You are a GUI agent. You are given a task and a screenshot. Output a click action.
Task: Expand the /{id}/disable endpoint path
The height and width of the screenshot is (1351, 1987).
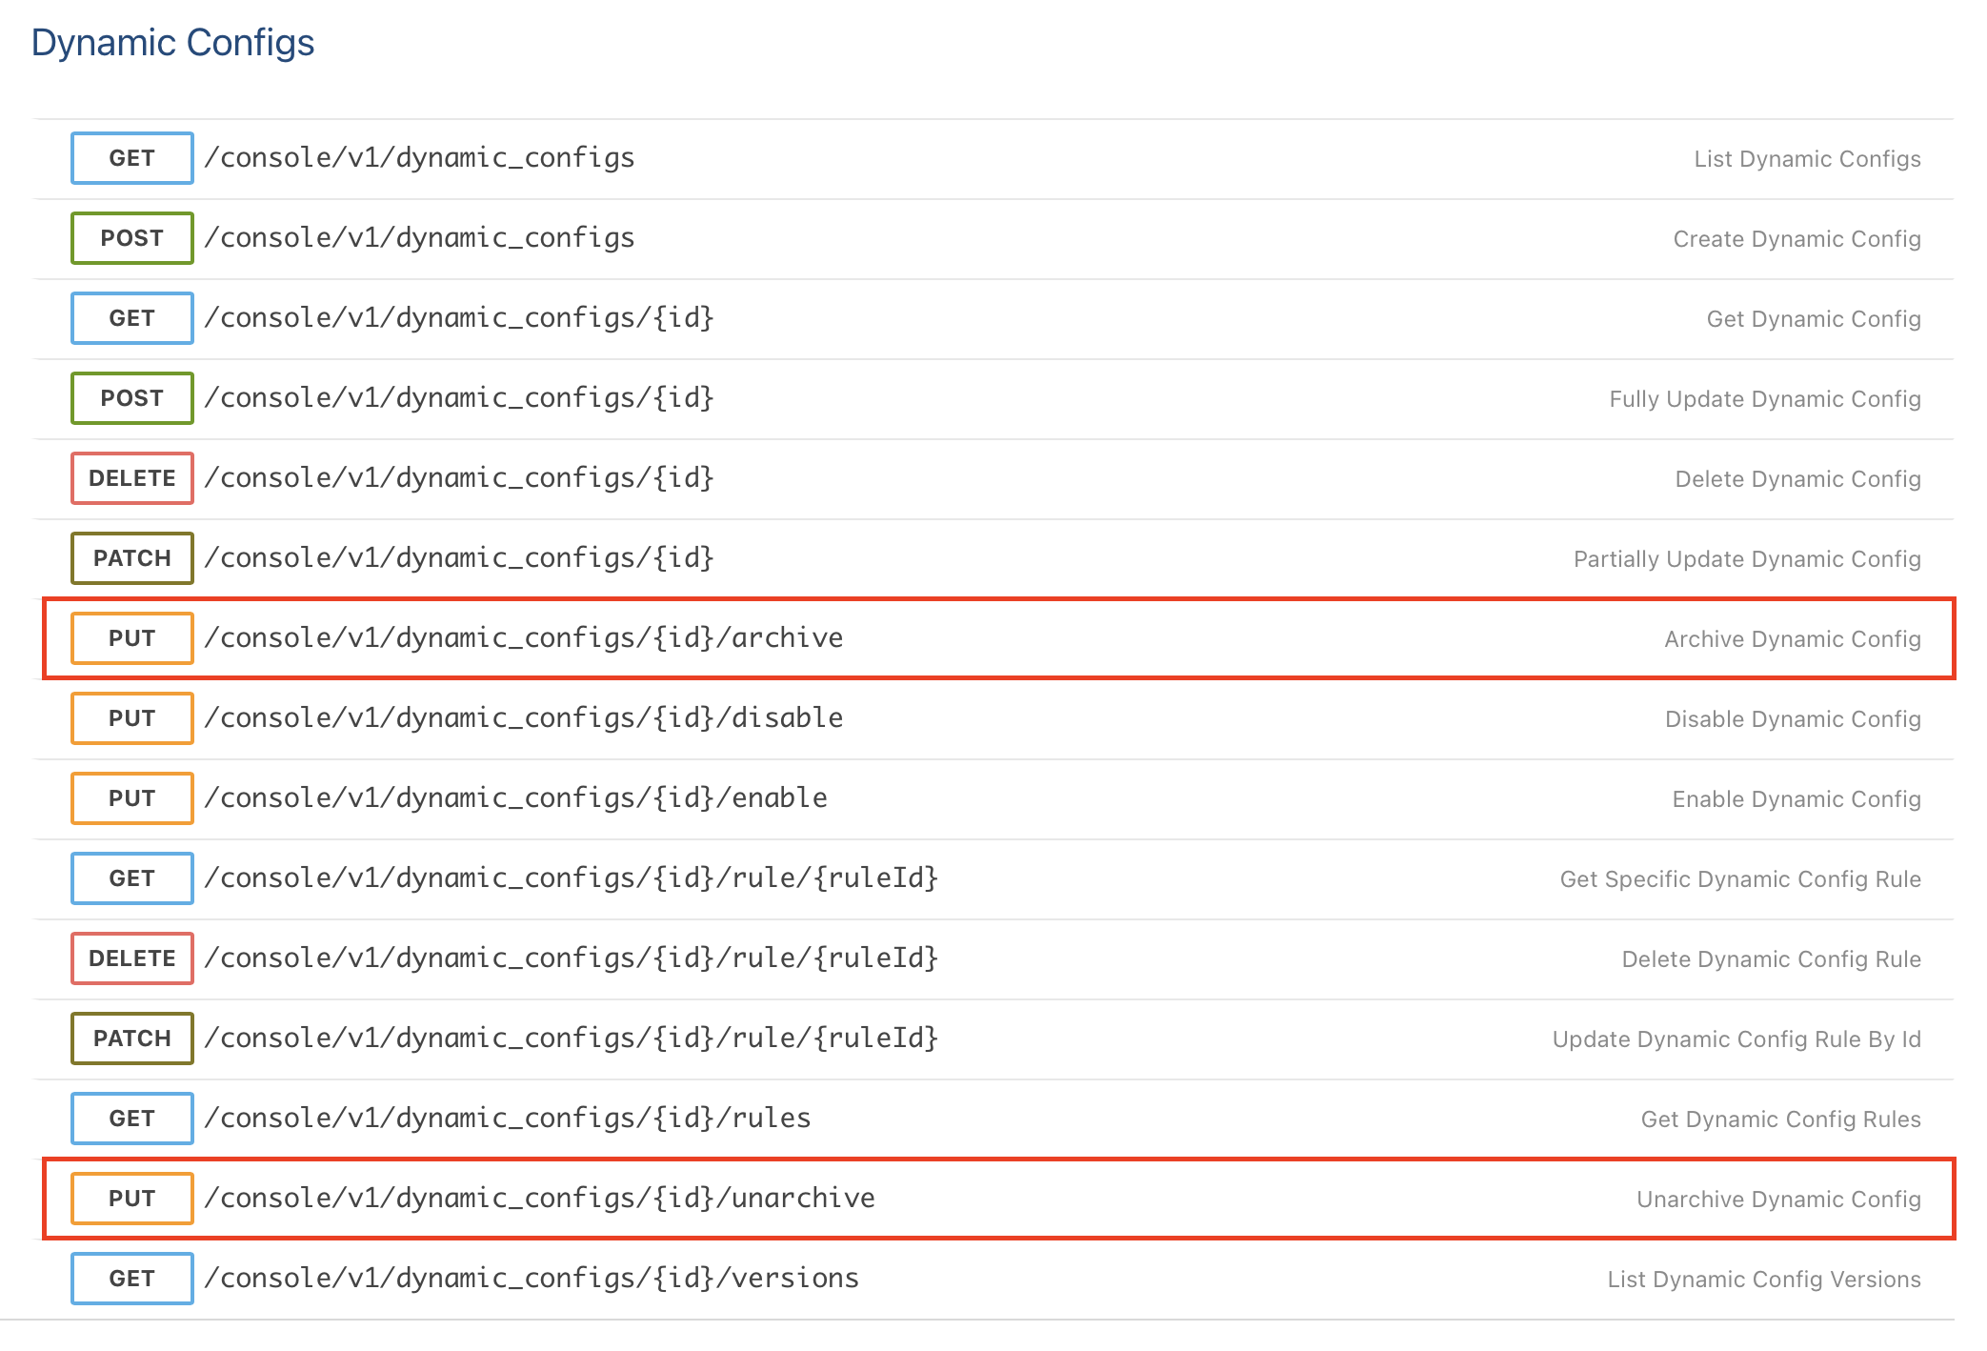pos(524,717)
